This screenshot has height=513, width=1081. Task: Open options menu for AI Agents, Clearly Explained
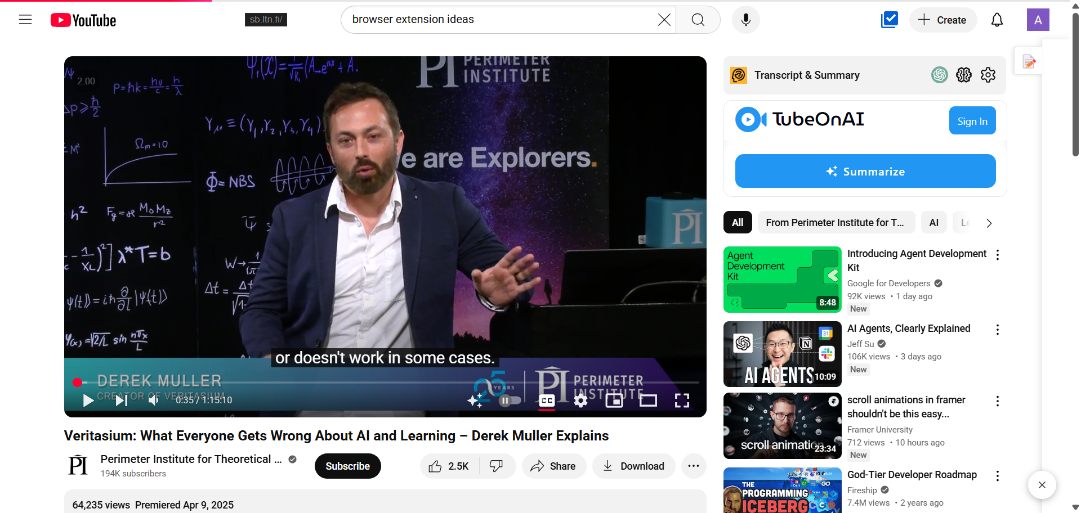coord(998,330)
